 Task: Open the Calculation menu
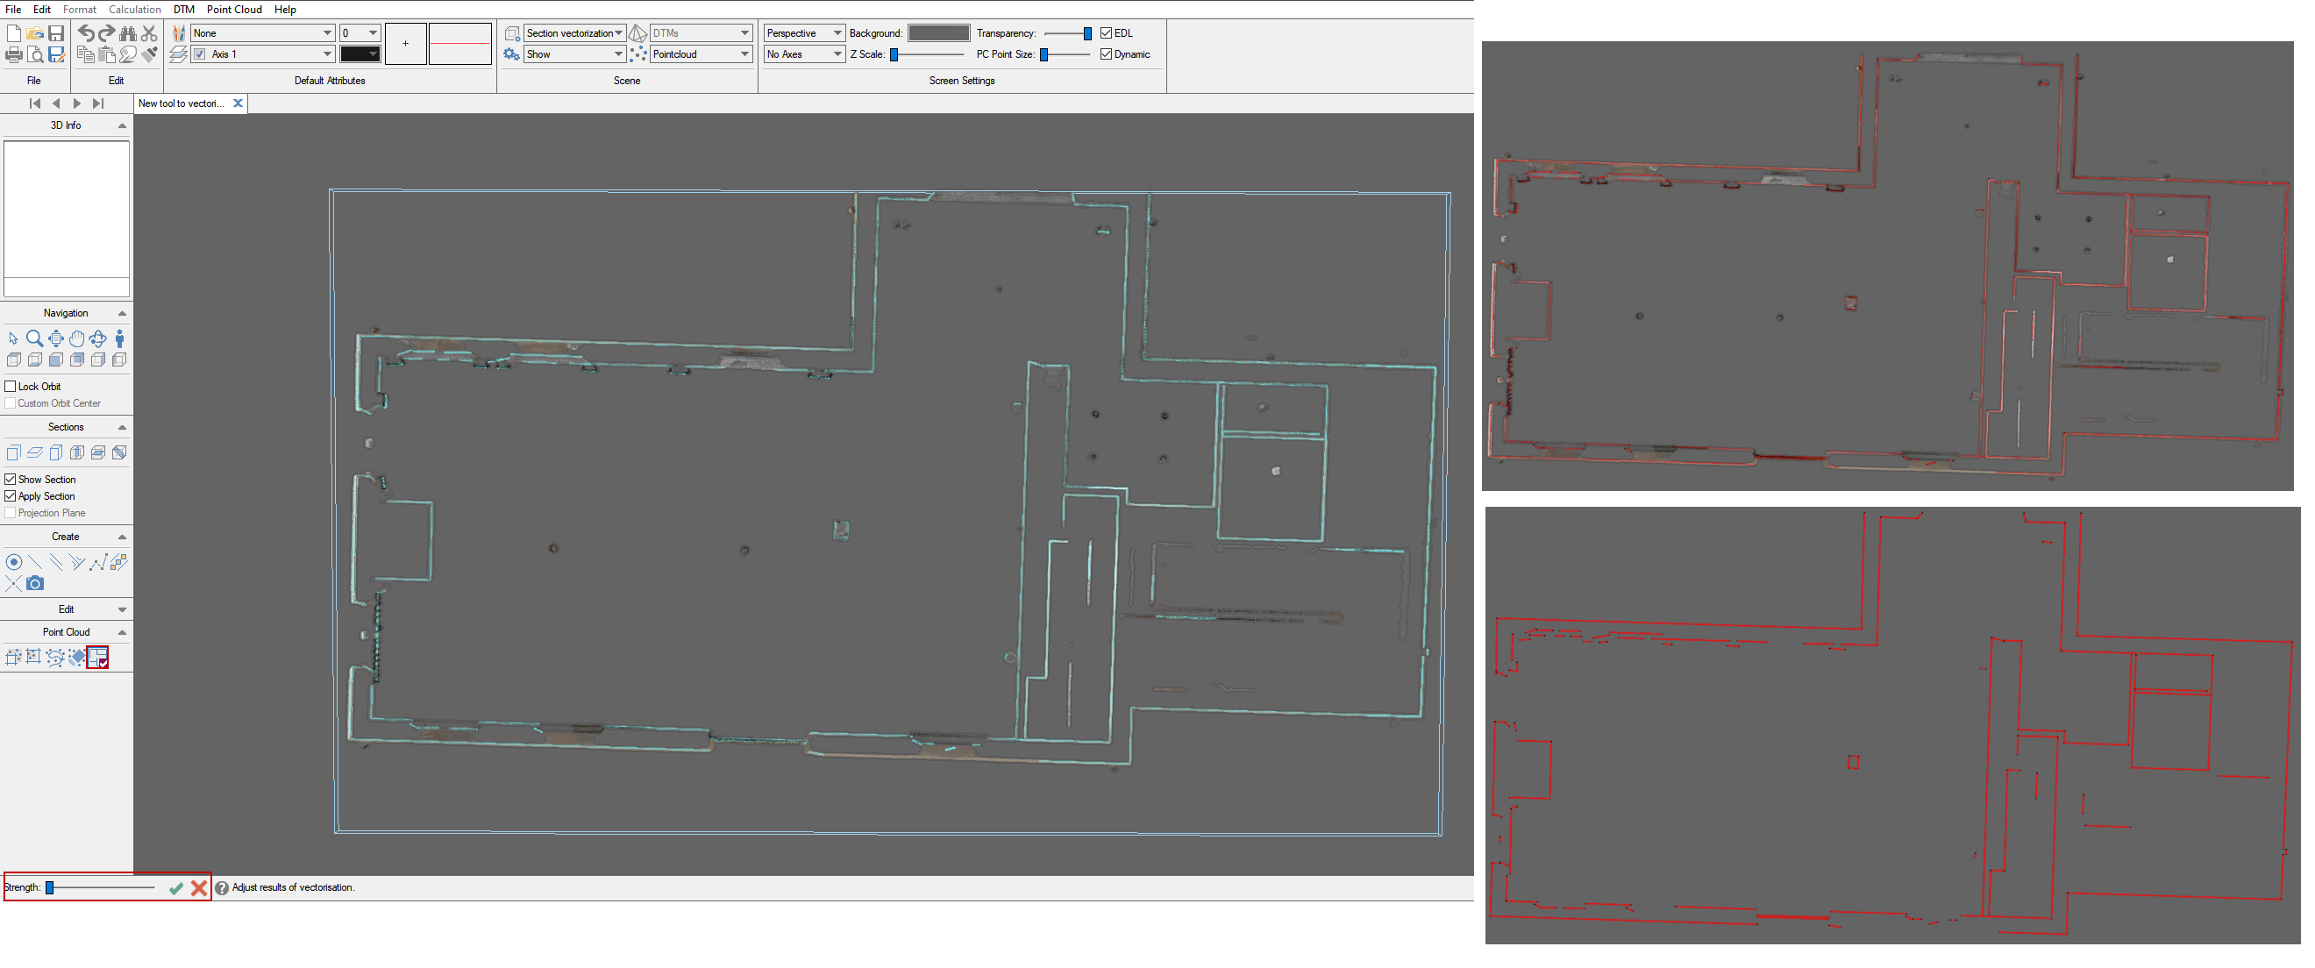click(x=135, y=9)
